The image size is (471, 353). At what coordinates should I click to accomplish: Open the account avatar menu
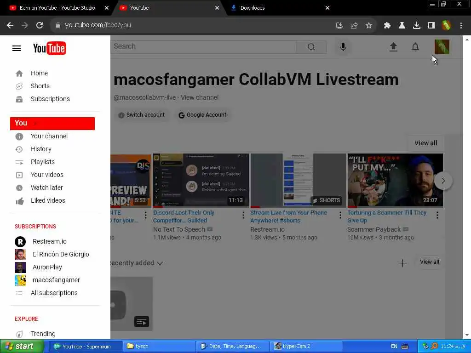click(442, 47)
